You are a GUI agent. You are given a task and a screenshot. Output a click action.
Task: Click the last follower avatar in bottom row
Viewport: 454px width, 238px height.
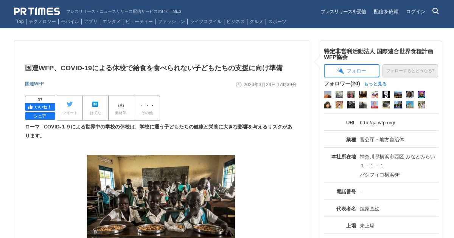pos(421,105)
